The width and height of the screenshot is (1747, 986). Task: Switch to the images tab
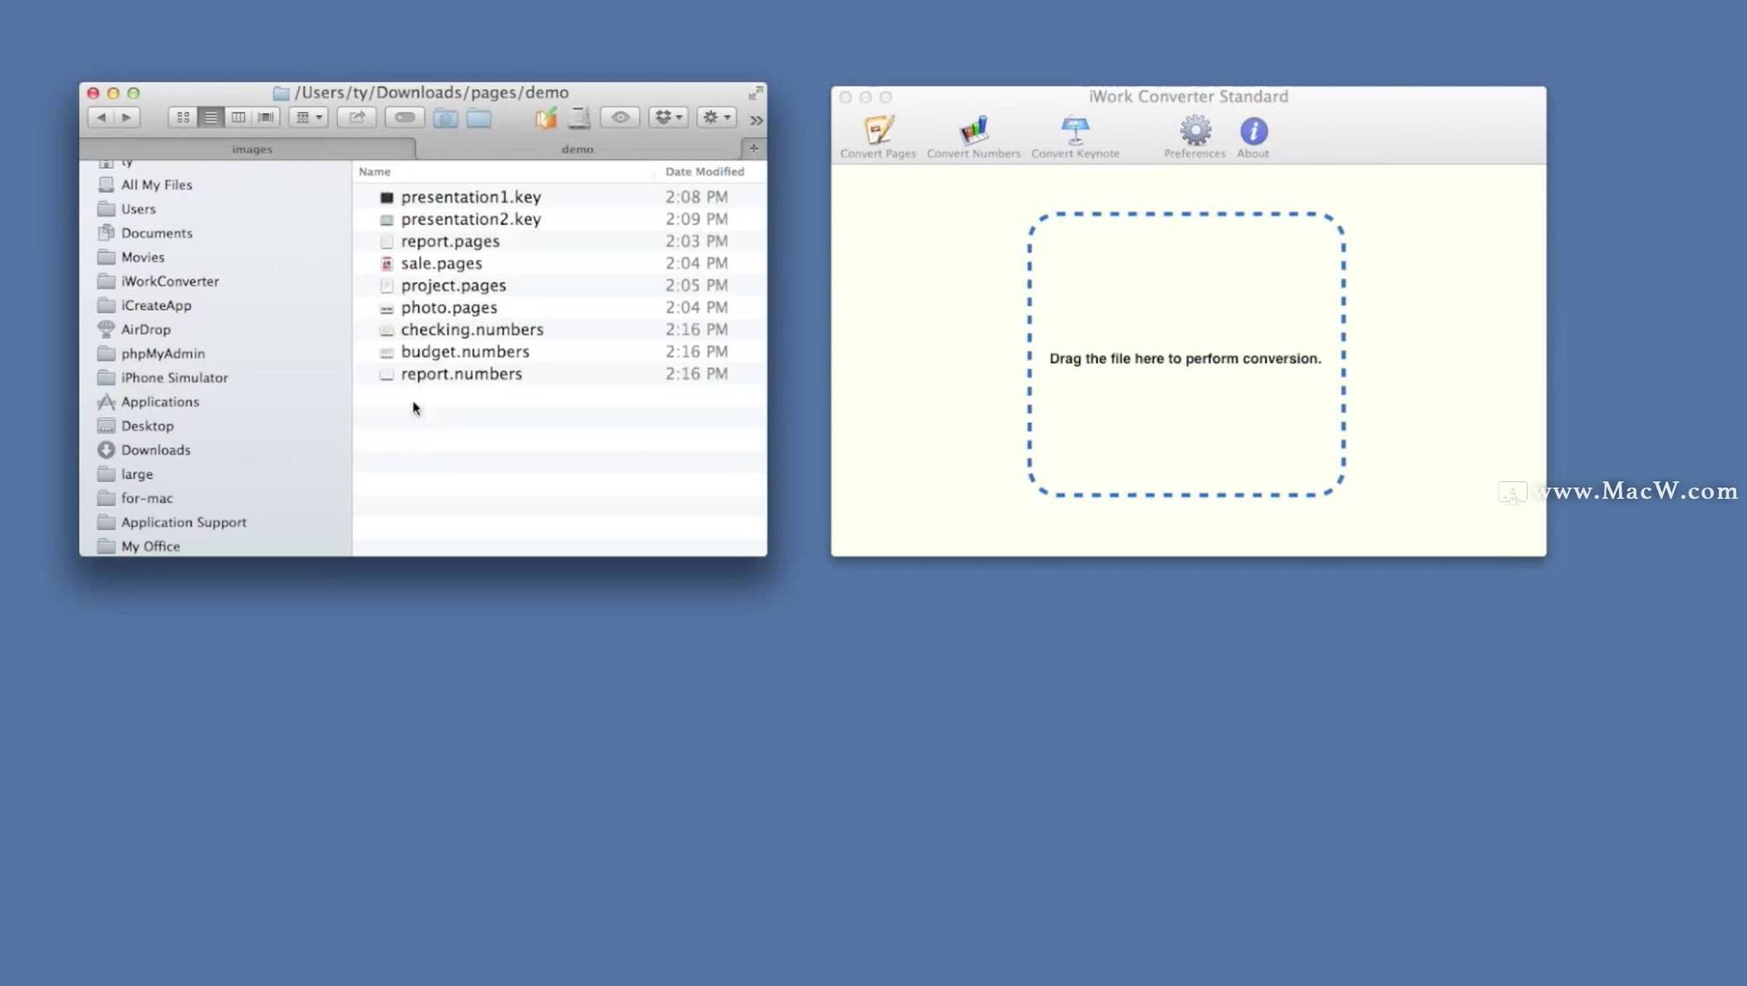click(x=252, y=149)
